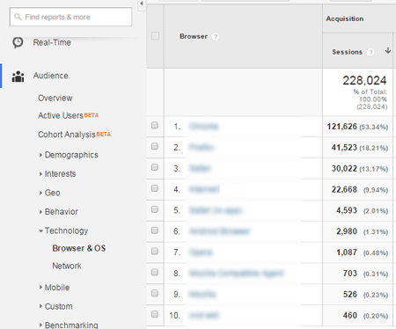Open the Sessions column help icon

click(x=370, y=52)
